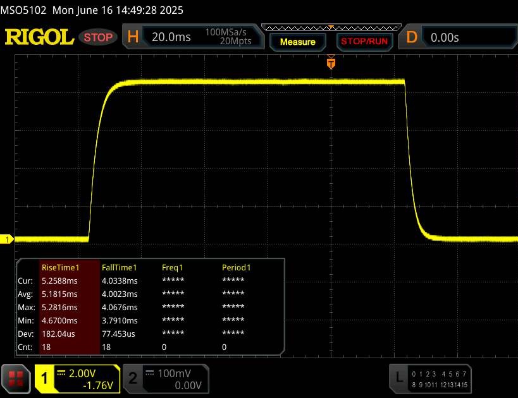Open the horizontal timebase H icon
518x398 pixels.
coord(133,37)
